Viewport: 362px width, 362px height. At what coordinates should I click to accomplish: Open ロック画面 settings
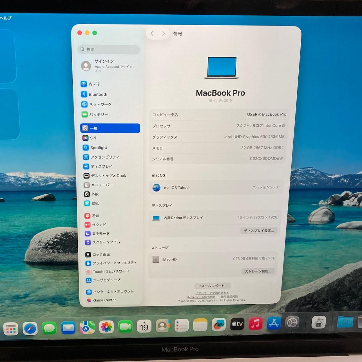coord(98,254)
